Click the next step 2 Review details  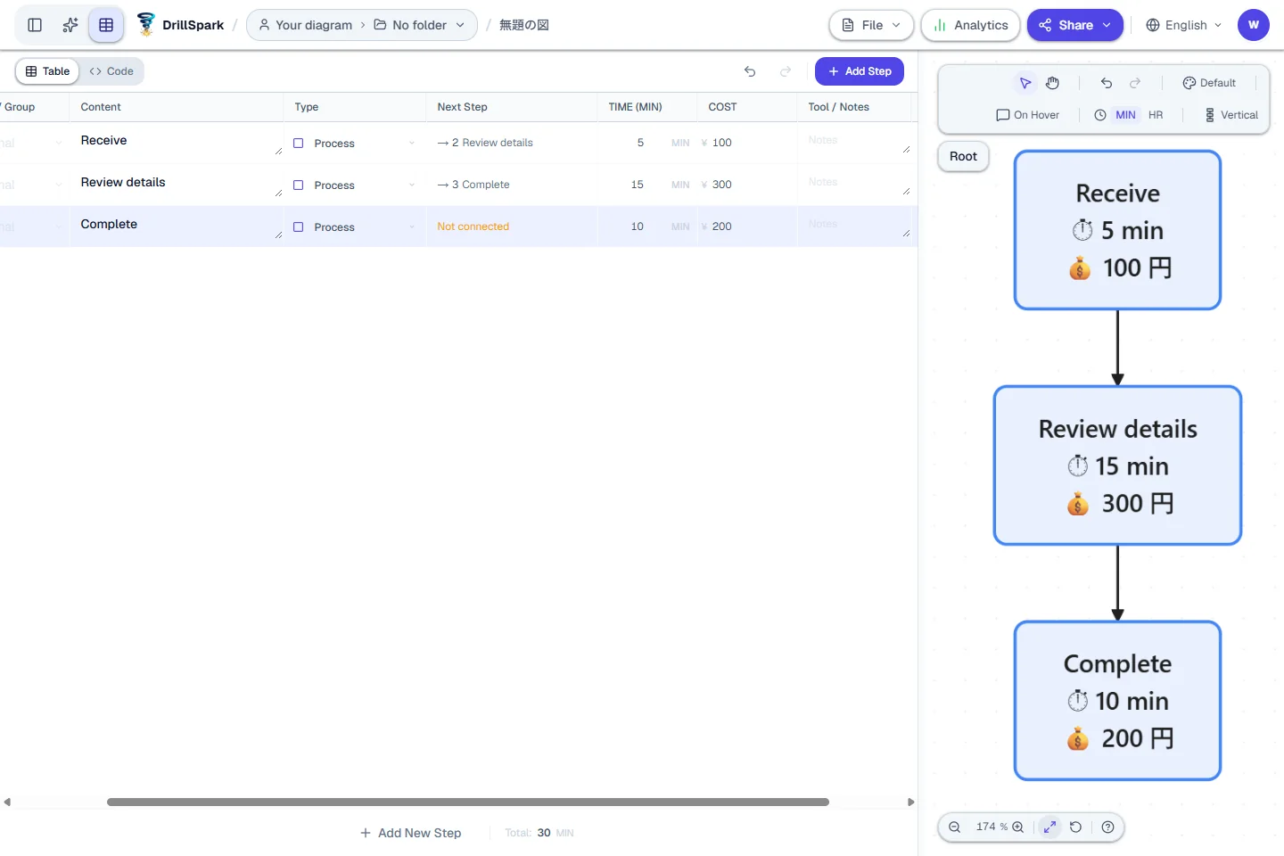485,143
